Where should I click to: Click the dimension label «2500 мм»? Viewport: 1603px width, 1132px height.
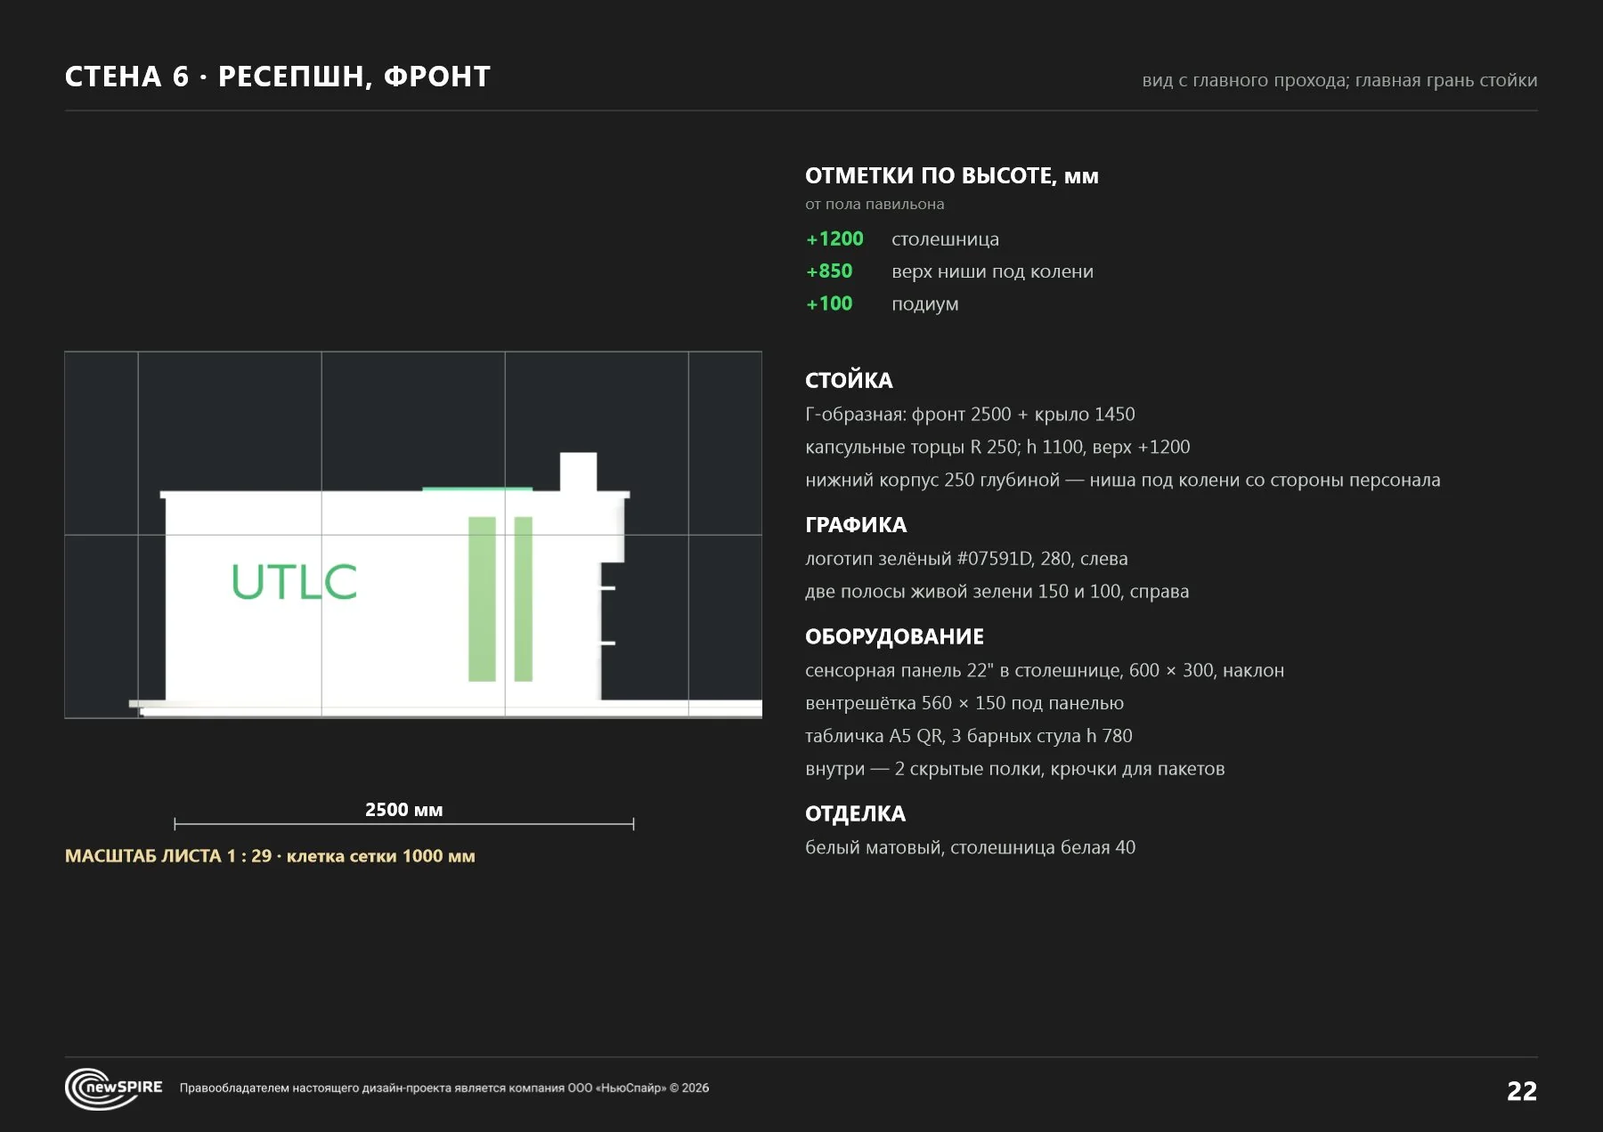coord(403,809)
